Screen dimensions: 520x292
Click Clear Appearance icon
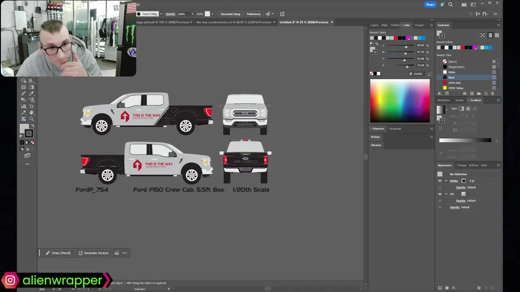pyautogui.click(x=479, y=288)
